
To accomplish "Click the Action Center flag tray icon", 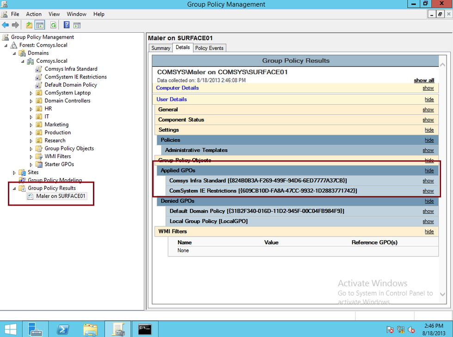I will (390, 330).
